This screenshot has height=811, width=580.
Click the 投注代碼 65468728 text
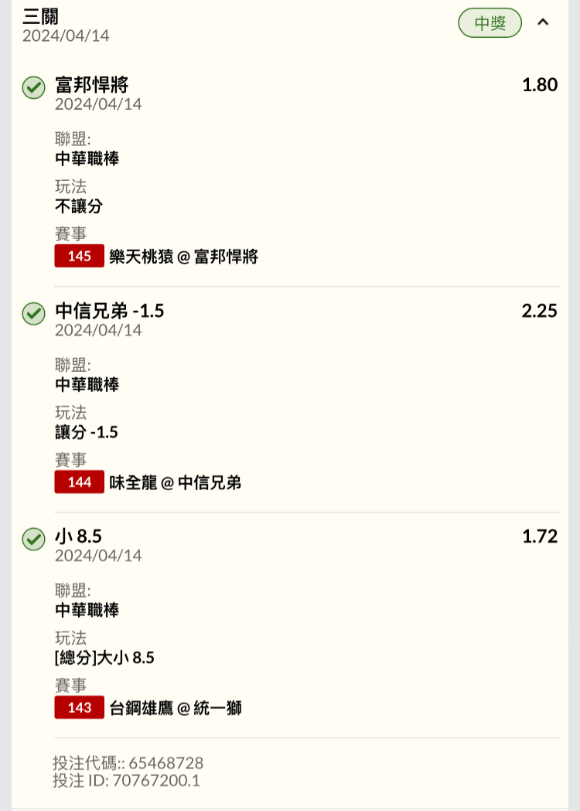(x=128, y=763)
